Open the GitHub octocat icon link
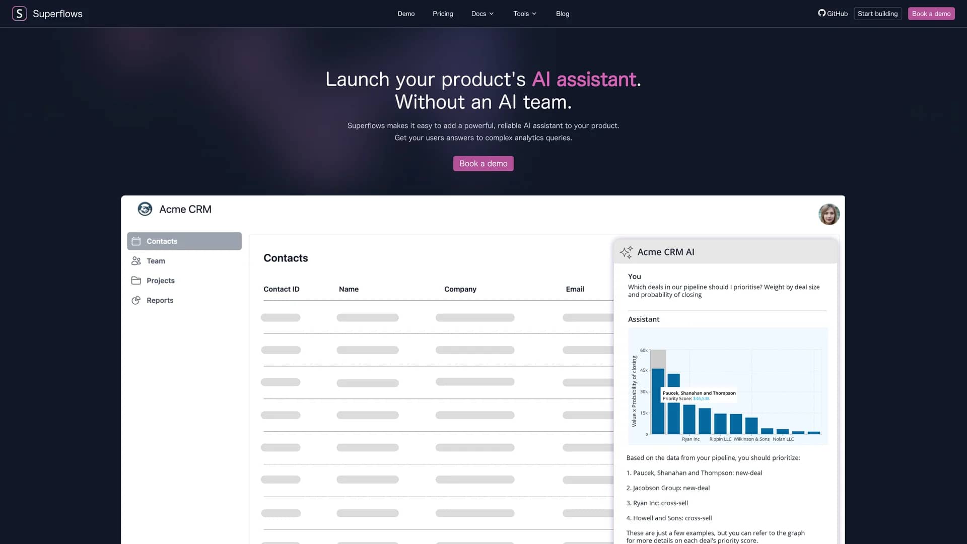 (x=821, y=13)
